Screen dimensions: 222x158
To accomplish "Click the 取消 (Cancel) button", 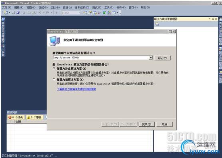I will (164, 124).
